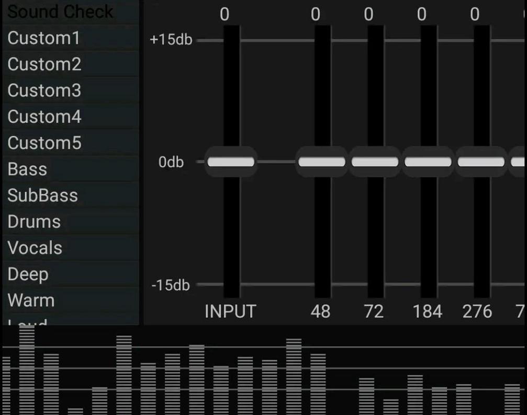Select the Sound Check preset
This screenshot has height=415, width=527.
(58, 11)
